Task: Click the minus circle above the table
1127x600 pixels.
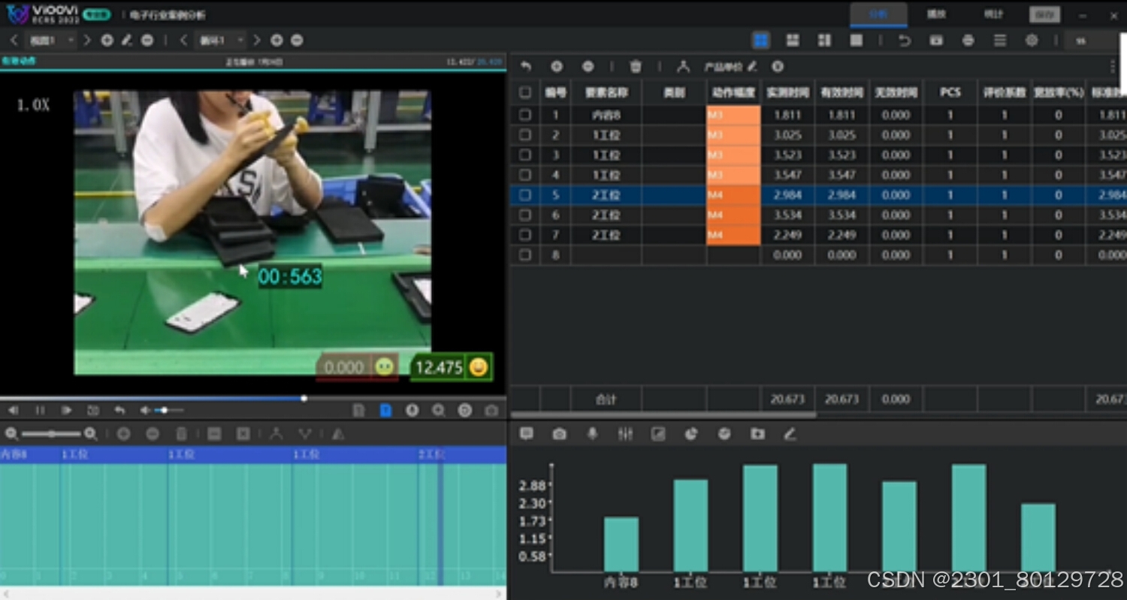Action: (x=588, y=67)
